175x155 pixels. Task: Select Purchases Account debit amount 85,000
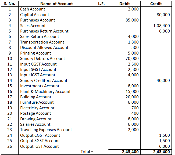pos(132,20)
